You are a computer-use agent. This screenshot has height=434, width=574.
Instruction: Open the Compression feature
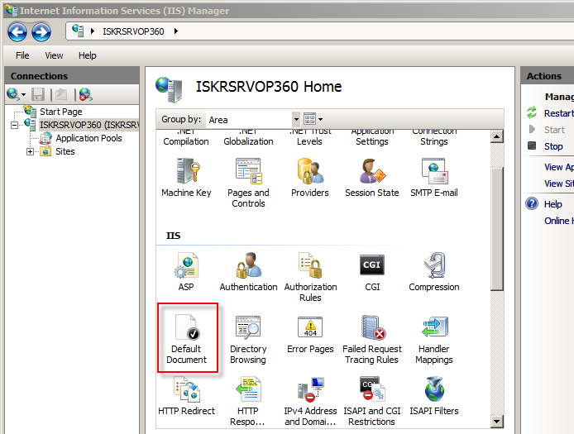(434, 271)
